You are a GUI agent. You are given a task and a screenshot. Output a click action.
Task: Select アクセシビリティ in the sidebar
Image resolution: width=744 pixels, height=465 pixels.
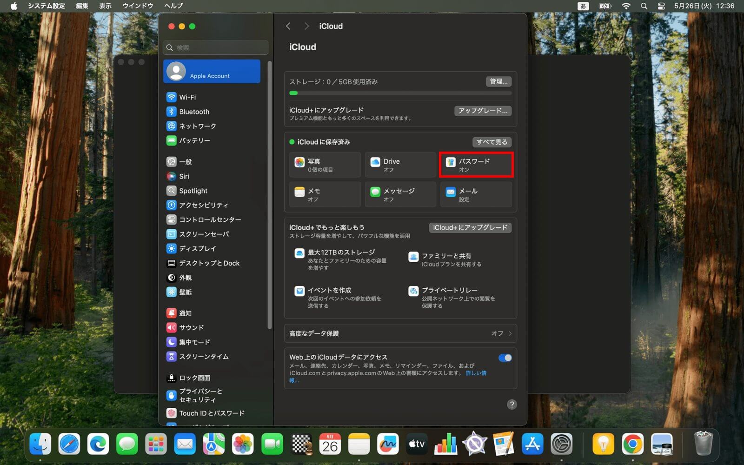(212, 205)
